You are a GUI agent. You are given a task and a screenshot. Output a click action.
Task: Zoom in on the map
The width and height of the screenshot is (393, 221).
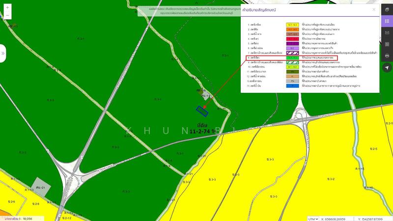(7, 7)
